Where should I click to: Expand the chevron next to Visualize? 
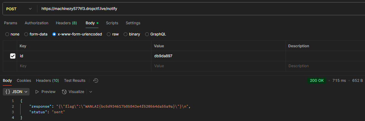point(91,92)
